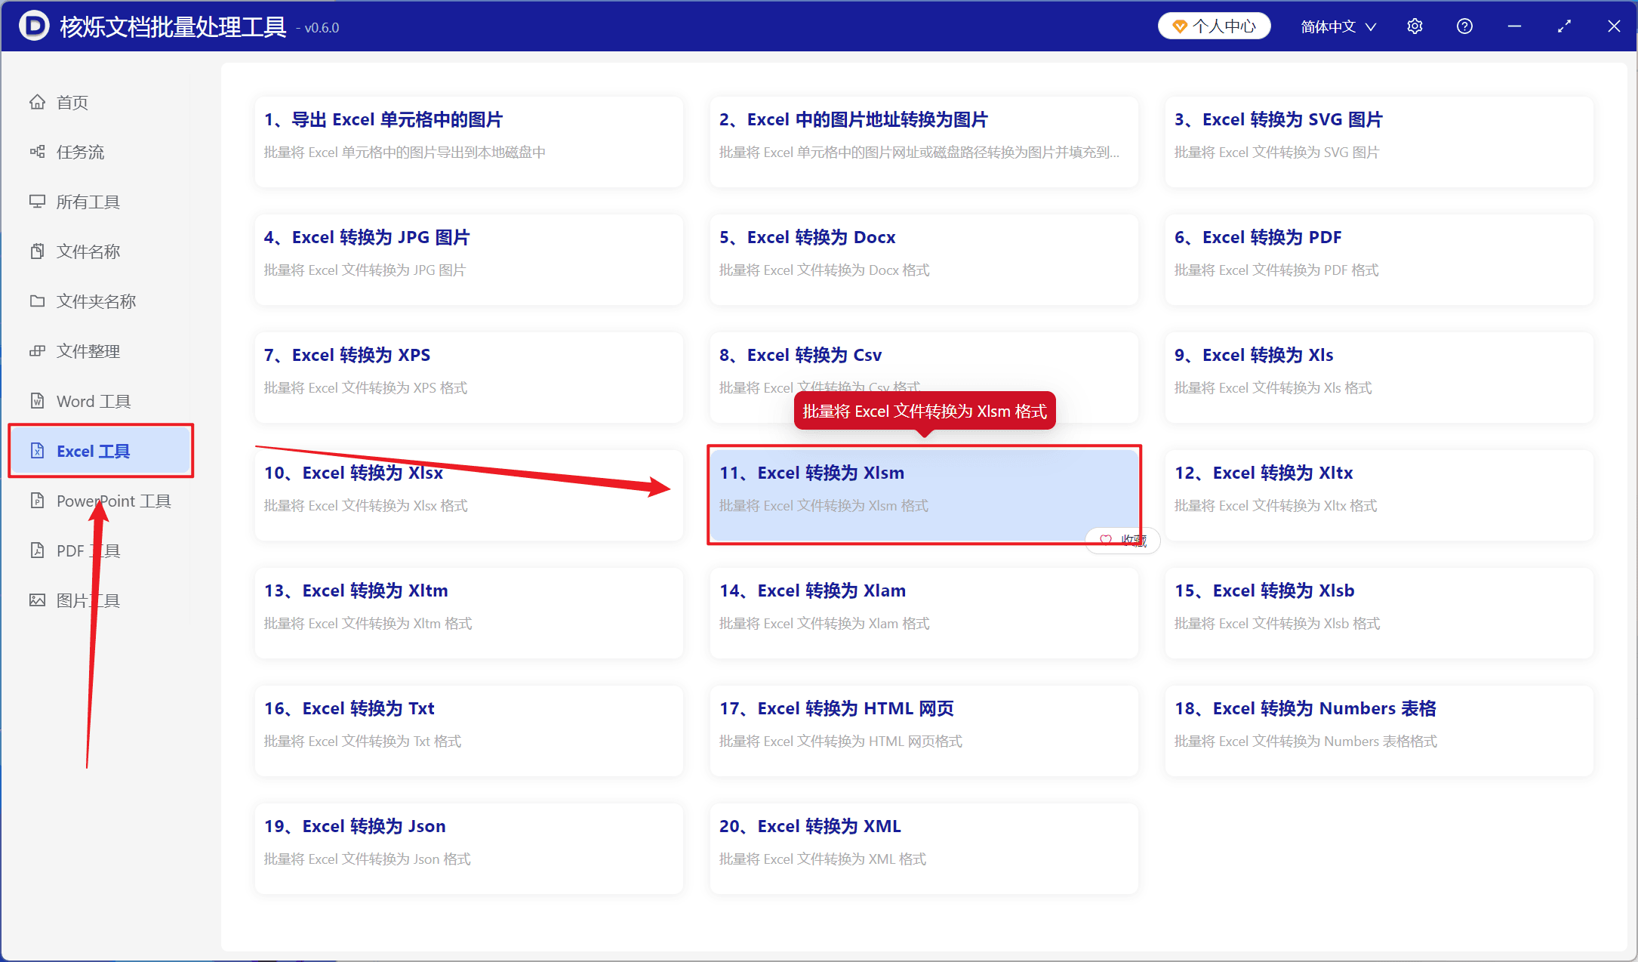This screenshot has width=1638, height=962.
Task: Open the Excel 转换为 PDF tool card
Action: click(1379, 260)
